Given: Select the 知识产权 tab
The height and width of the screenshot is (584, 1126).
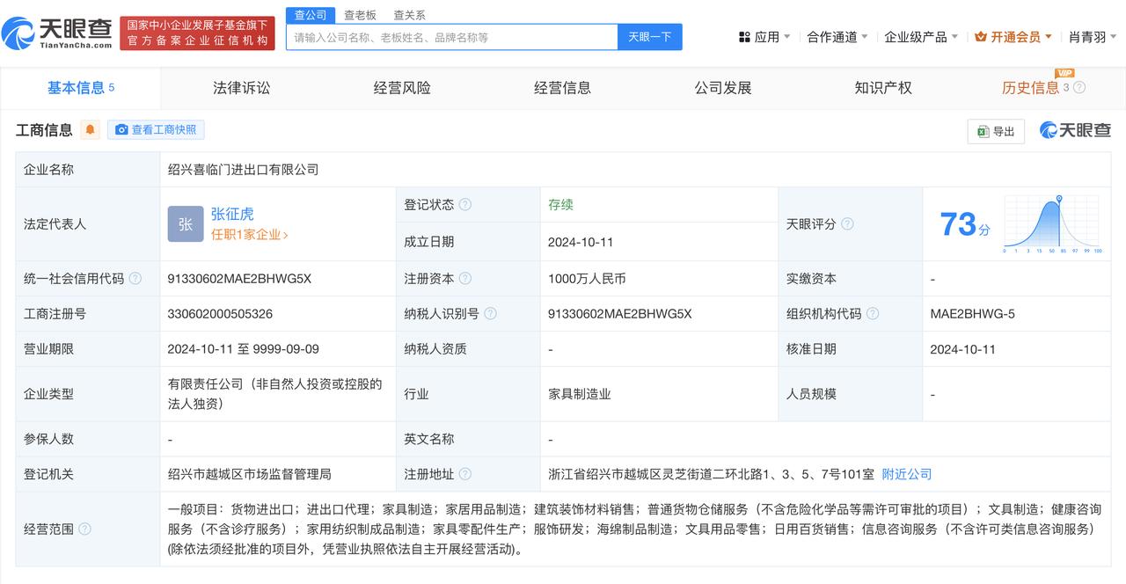Looking at the screenshot, I should click(x=883, y=88).
